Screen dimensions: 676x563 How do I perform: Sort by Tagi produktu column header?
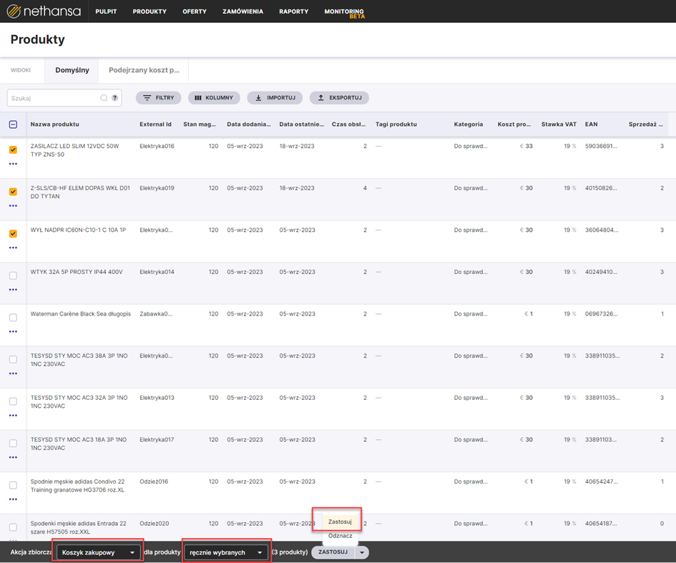click(396, 124)
